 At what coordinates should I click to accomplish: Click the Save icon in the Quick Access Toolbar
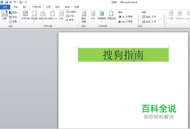tap(6, 2)
